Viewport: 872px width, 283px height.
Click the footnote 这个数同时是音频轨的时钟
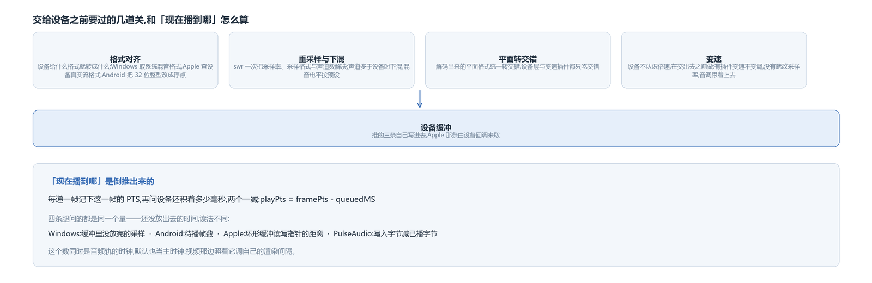point(172,251)
